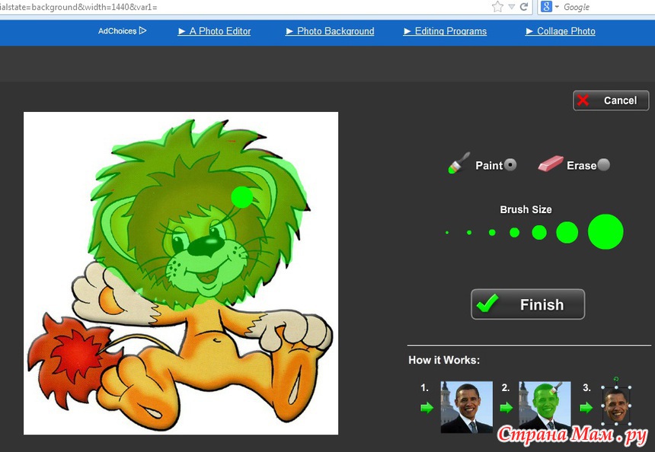The height and width of the screenshot is (452, 655).
Task: Open the Photo Background ad link
Action: [x=330, y=31]
